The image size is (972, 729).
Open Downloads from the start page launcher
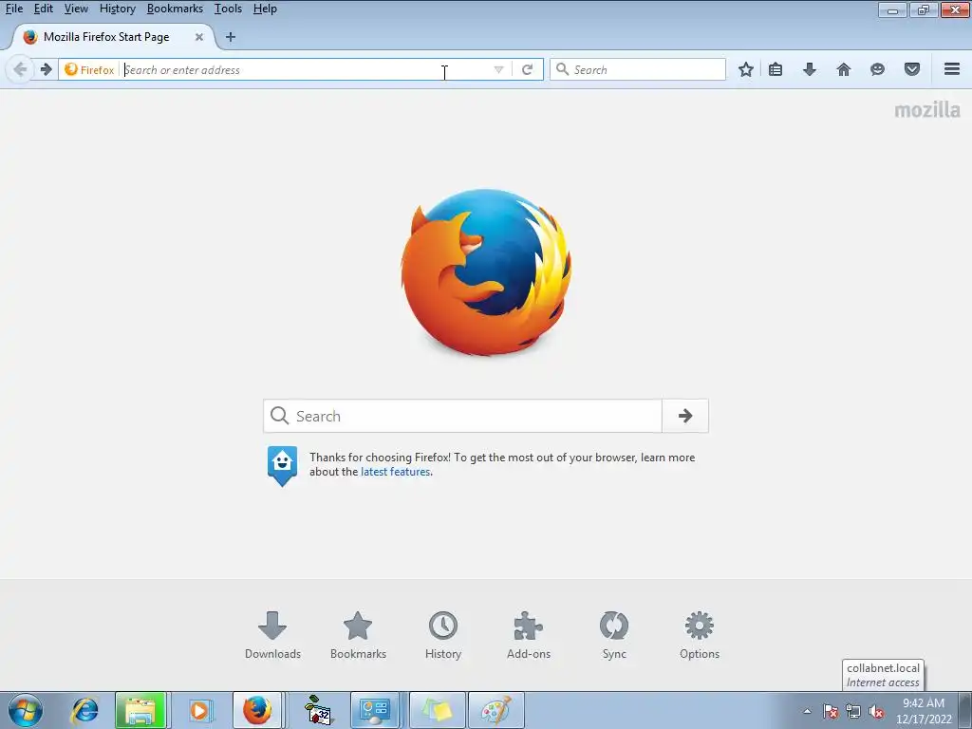point(272,635)
